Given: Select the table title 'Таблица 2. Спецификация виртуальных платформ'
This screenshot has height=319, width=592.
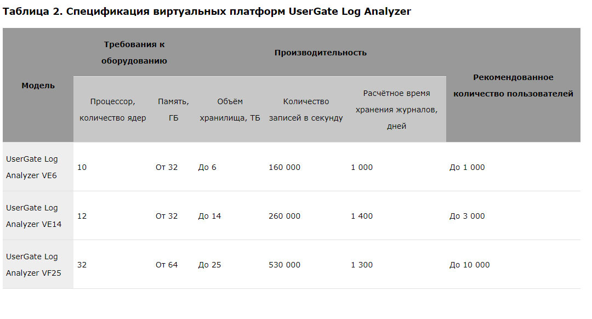Looking at the screenshot, I should coord(144,12).
